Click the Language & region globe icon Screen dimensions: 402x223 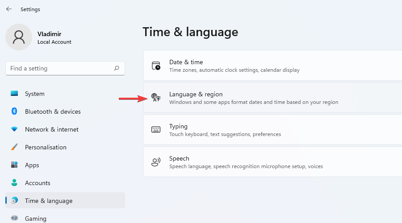(156, 98)
